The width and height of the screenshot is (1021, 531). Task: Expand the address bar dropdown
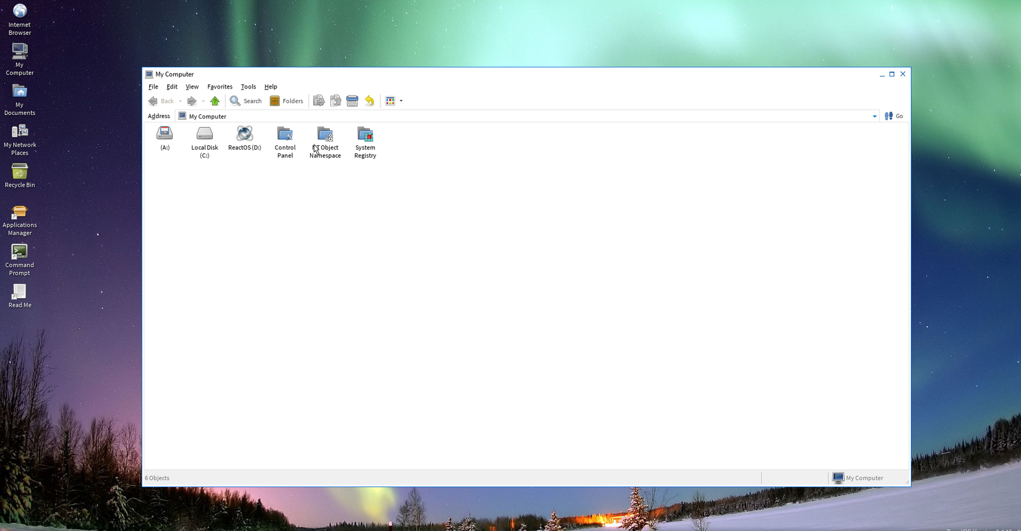(x=874, y=116)
